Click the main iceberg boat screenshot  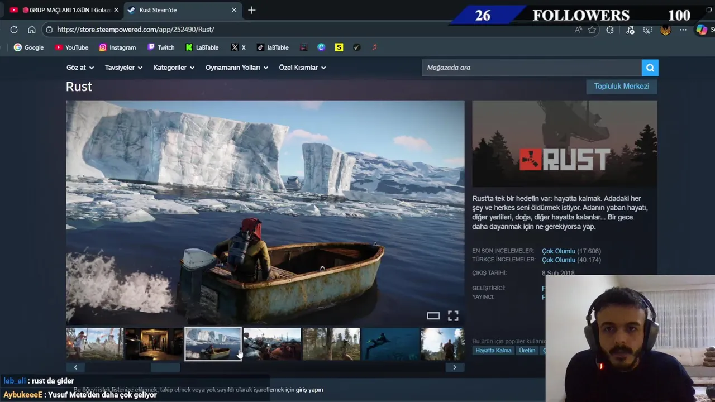[265, 213]
